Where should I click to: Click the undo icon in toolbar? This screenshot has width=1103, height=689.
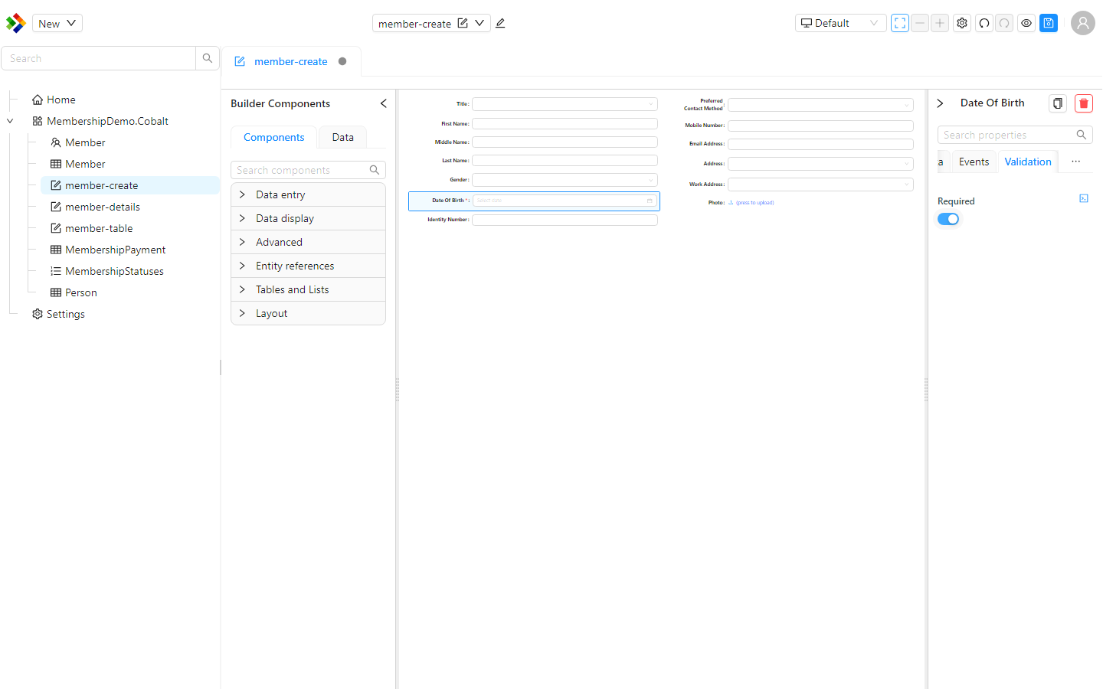[x=984, y=23]
